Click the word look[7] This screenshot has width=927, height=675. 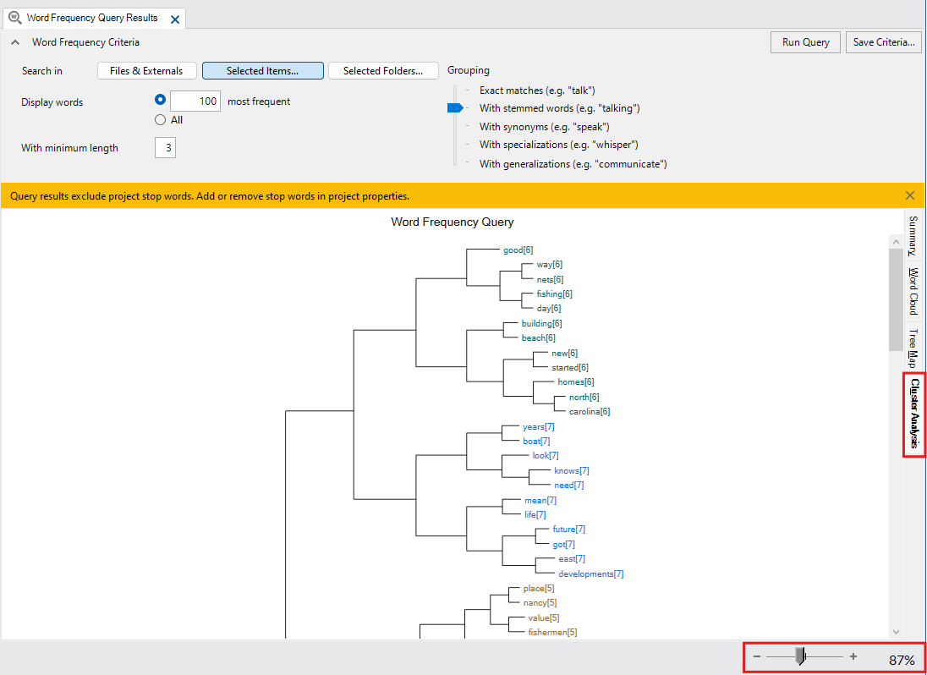point(545,455)
